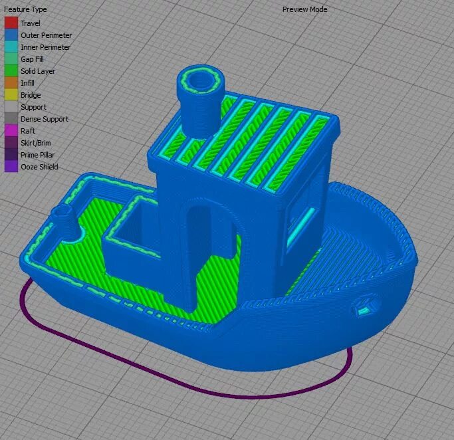This screenshot has width=454, height=440.
Task: Click the blue Outer Perimeter swatch
Action: click(11, 35)
